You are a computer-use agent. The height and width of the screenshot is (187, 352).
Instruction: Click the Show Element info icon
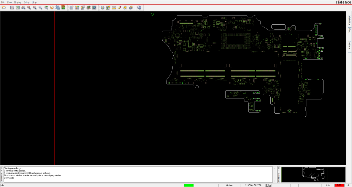(102, 7)
